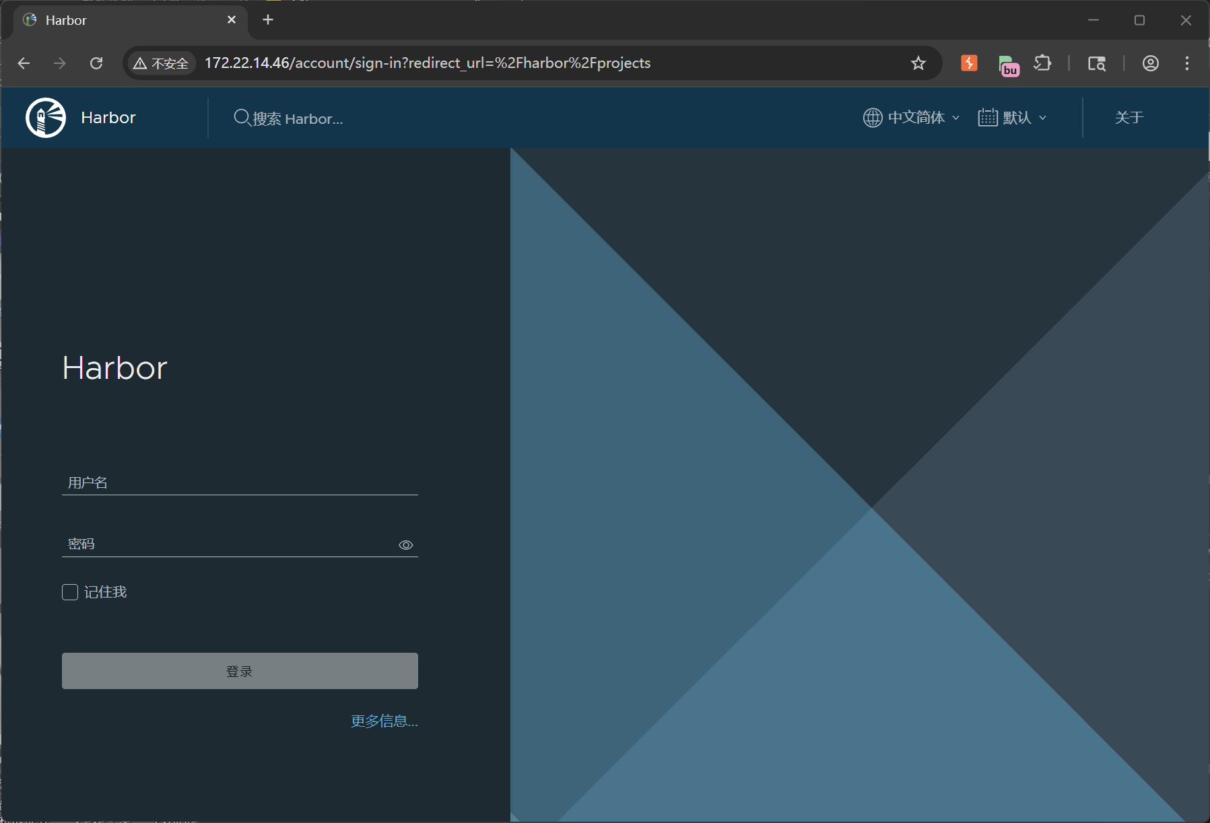Reload the page with refresh icon
This screenshot has width=1210, height=823.
tap(96, 63)
